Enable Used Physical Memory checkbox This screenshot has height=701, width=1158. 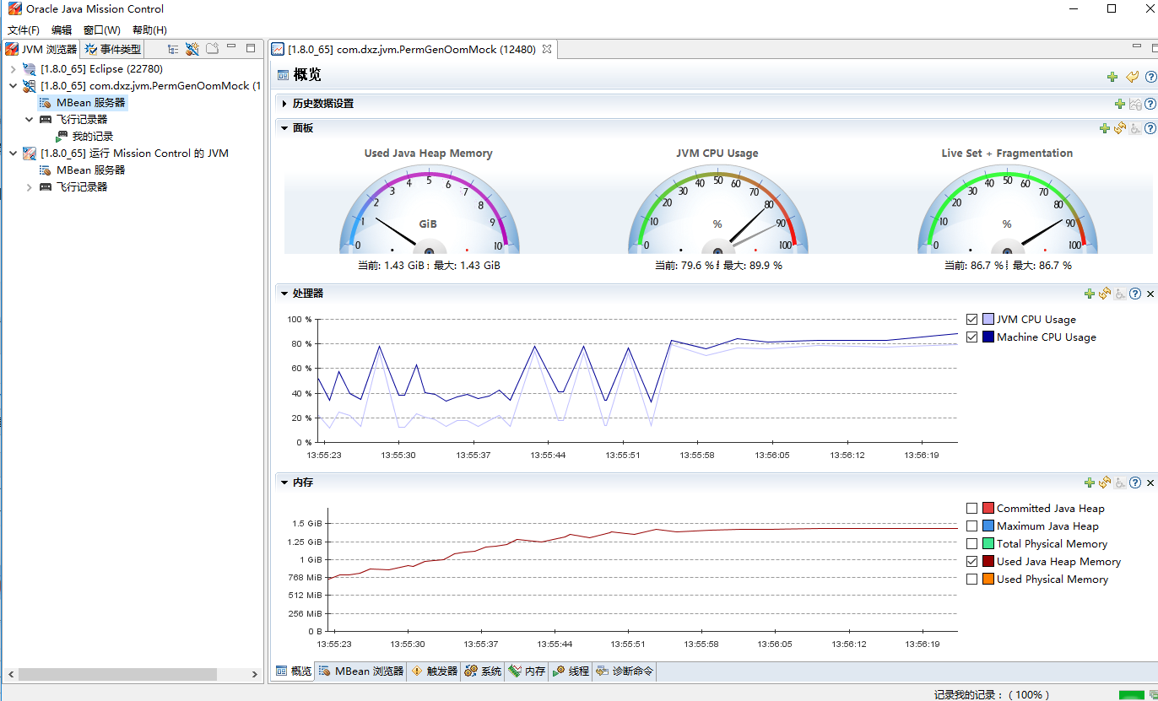point(971,580)
